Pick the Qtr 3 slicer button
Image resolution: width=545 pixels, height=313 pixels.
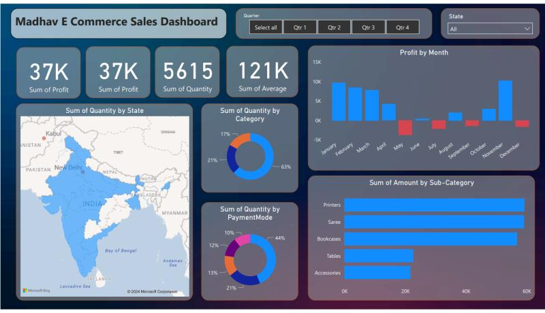point(368,27)
